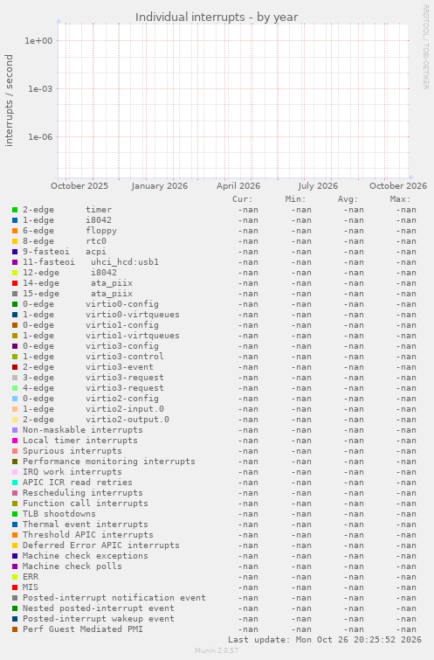434x660 pixels.
Task: Click the Avg: column header
Action: point(348,199)
